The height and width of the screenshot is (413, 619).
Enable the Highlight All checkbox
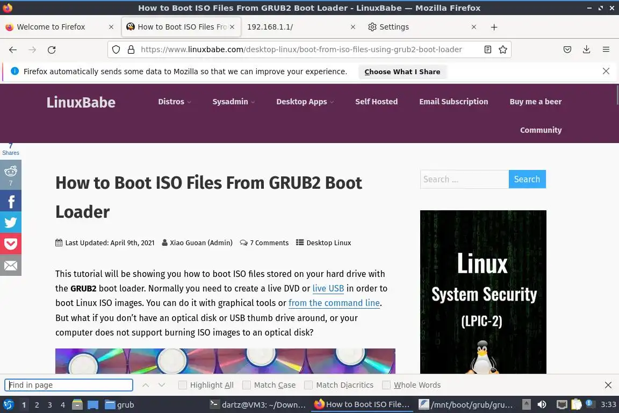click(182, 385)
